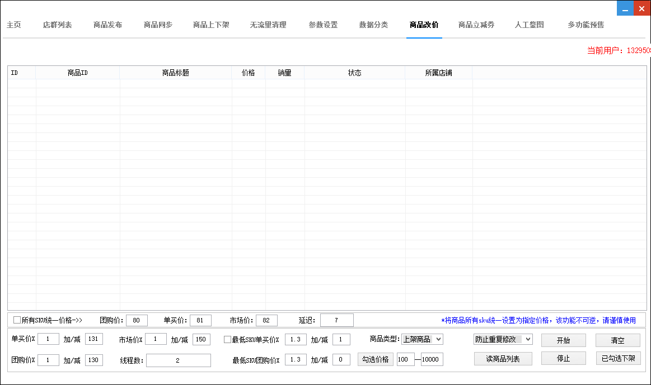Image resolution: width=651 pixels, height=385 pixels.
Task: Toggle the 最低SKU单买价 checkbox
Action: click(227, 340)
